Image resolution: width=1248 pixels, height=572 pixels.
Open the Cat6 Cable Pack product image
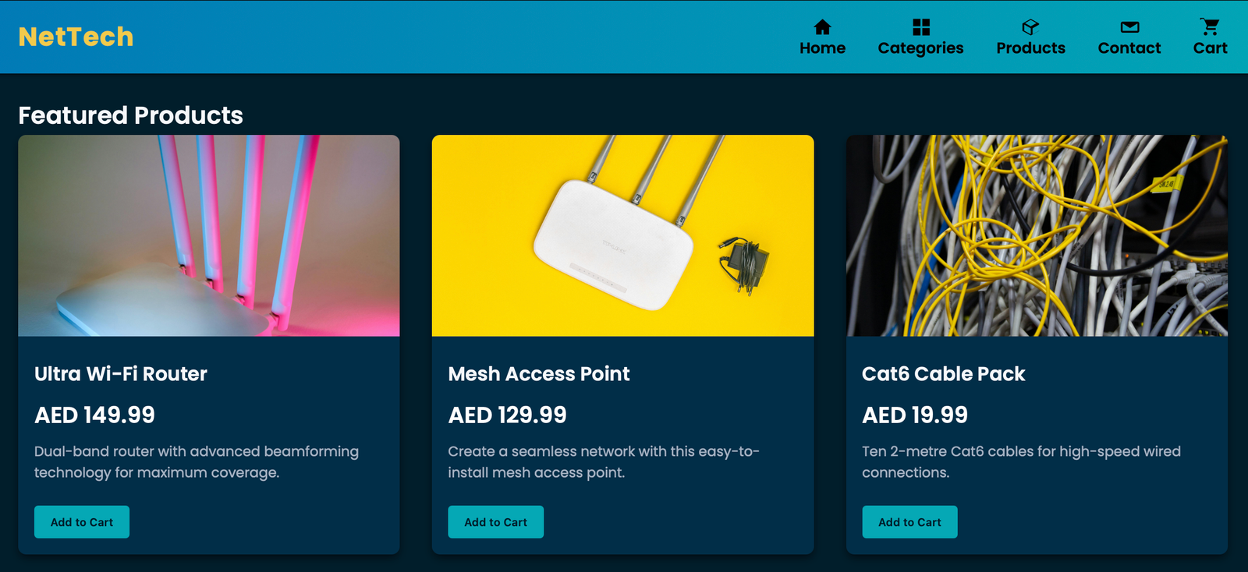tap(1037, 235)
